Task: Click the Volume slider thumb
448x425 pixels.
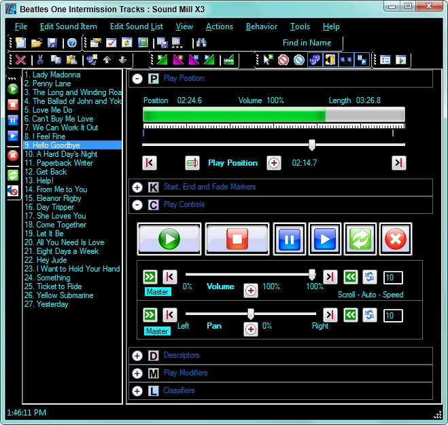Action: (x=312, y=274)
